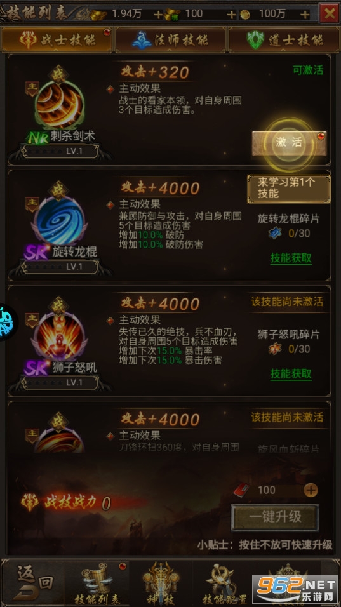341x607 pixels.
Task: Add coins using plus next to 100万
Action: click(305, 15)
